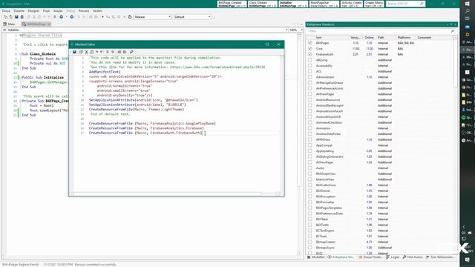Uncheck the FirebaseAuth library checkbox
This screenshot has width=475, height=267.
310,54
